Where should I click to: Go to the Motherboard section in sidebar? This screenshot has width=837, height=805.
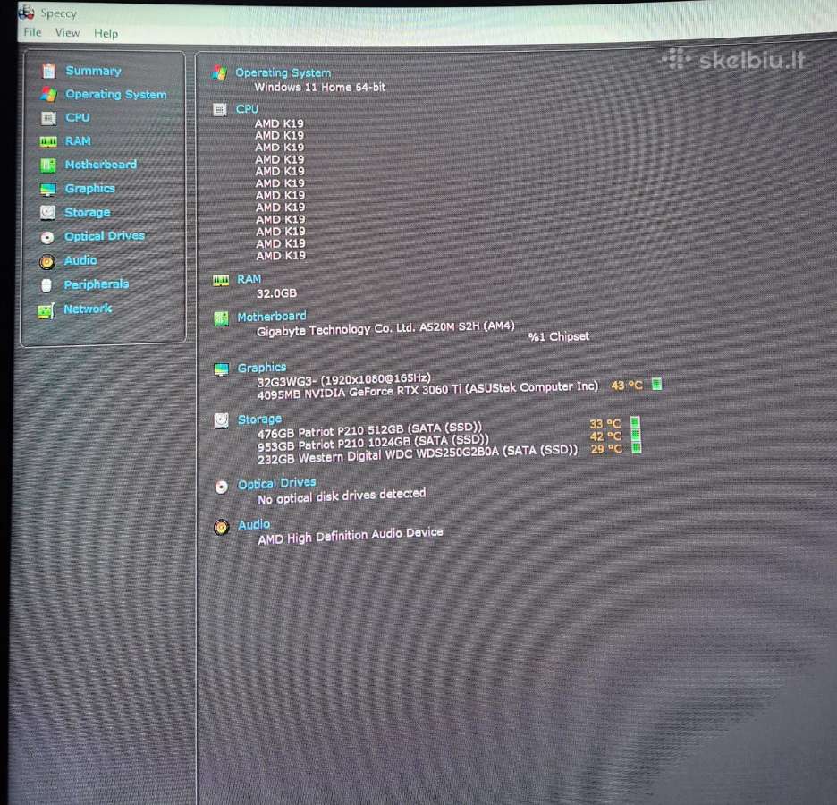[101, 165]
